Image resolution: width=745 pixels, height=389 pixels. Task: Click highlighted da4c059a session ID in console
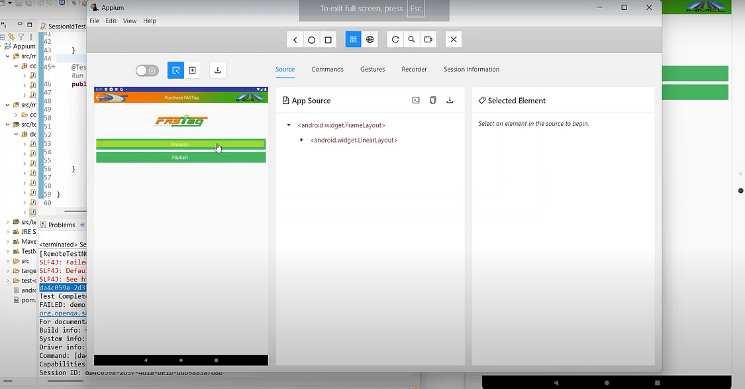tap(63, 288)
